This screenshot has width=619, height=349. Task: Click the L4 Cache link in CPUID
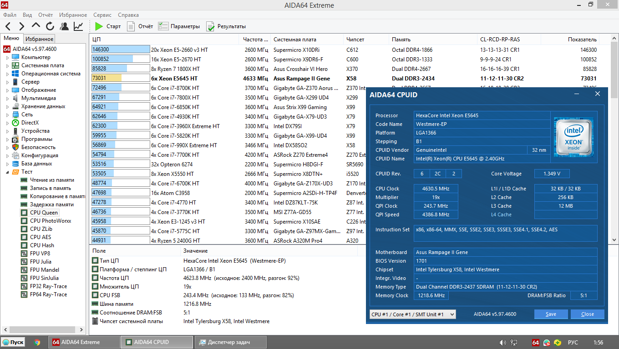click(501, 214)
